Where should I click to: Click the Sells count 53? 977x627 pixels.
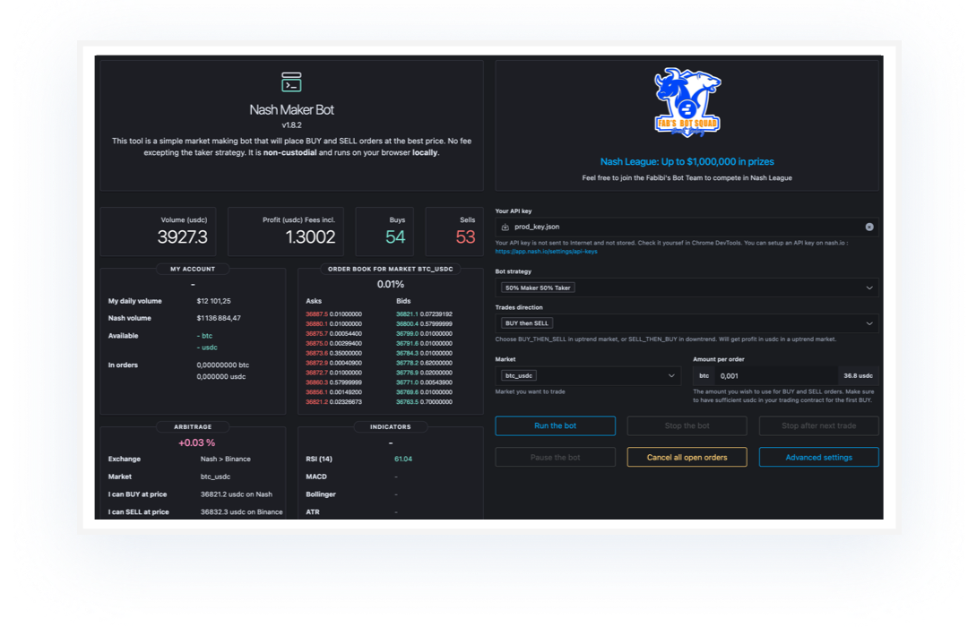(x=465, y=237)
